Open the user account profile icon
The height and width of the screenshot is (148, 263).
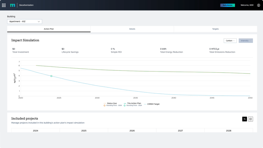[258, 5]
